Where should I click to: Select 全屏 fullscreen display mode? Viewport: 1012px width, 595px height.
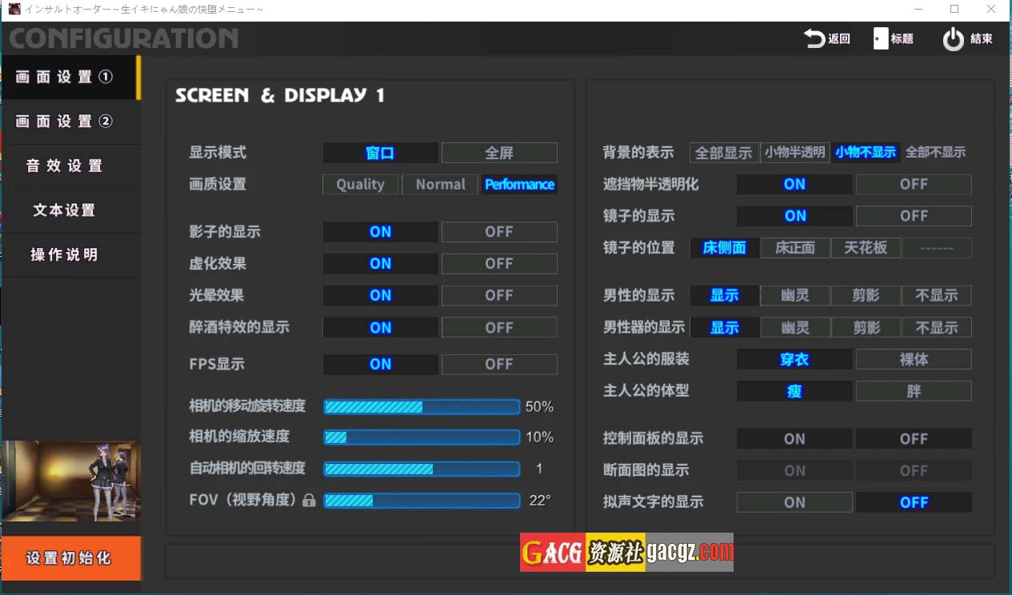pyautogui.click(x=498, y=153)
